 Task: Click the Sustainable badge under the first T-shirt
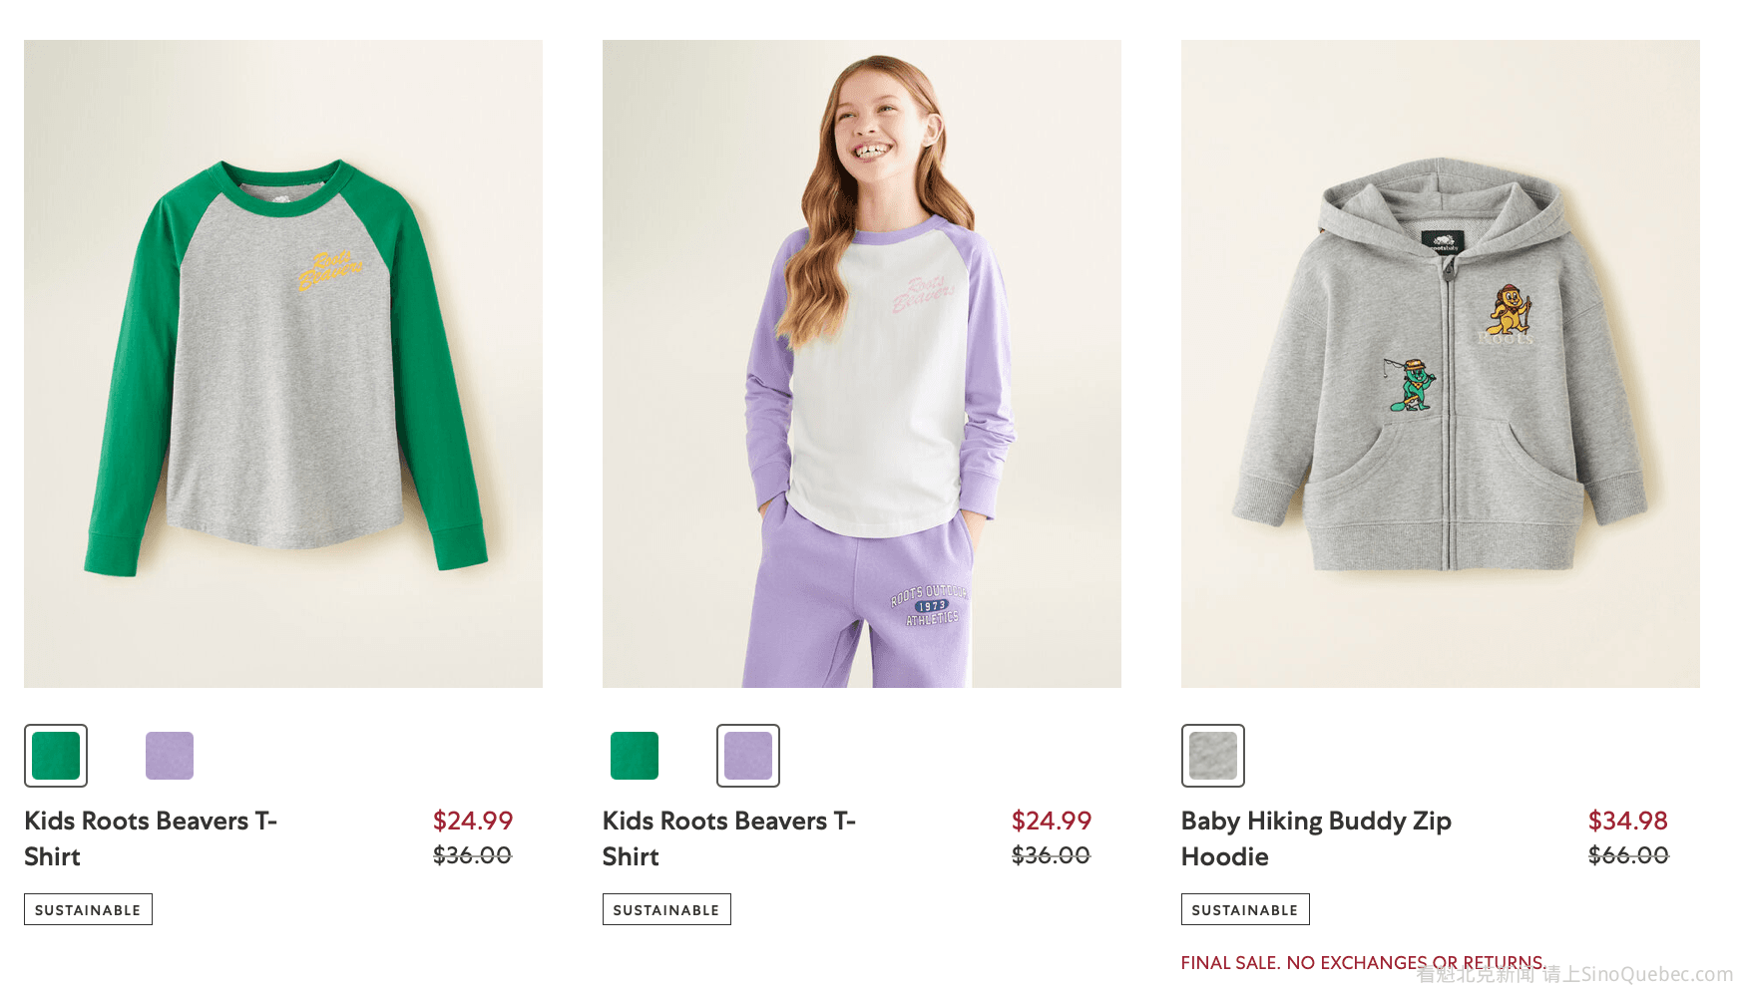(88, 909)
